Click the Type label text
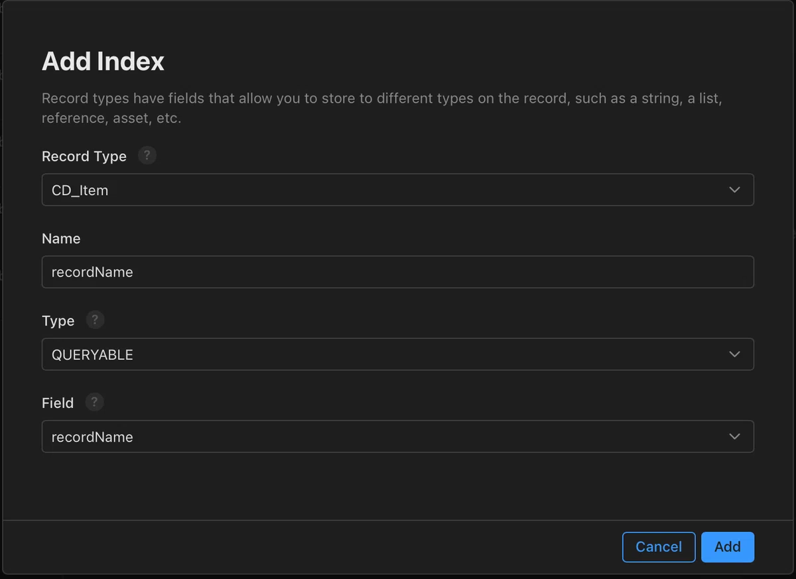This screenshot has height=579, width=796. coord(58,321)
